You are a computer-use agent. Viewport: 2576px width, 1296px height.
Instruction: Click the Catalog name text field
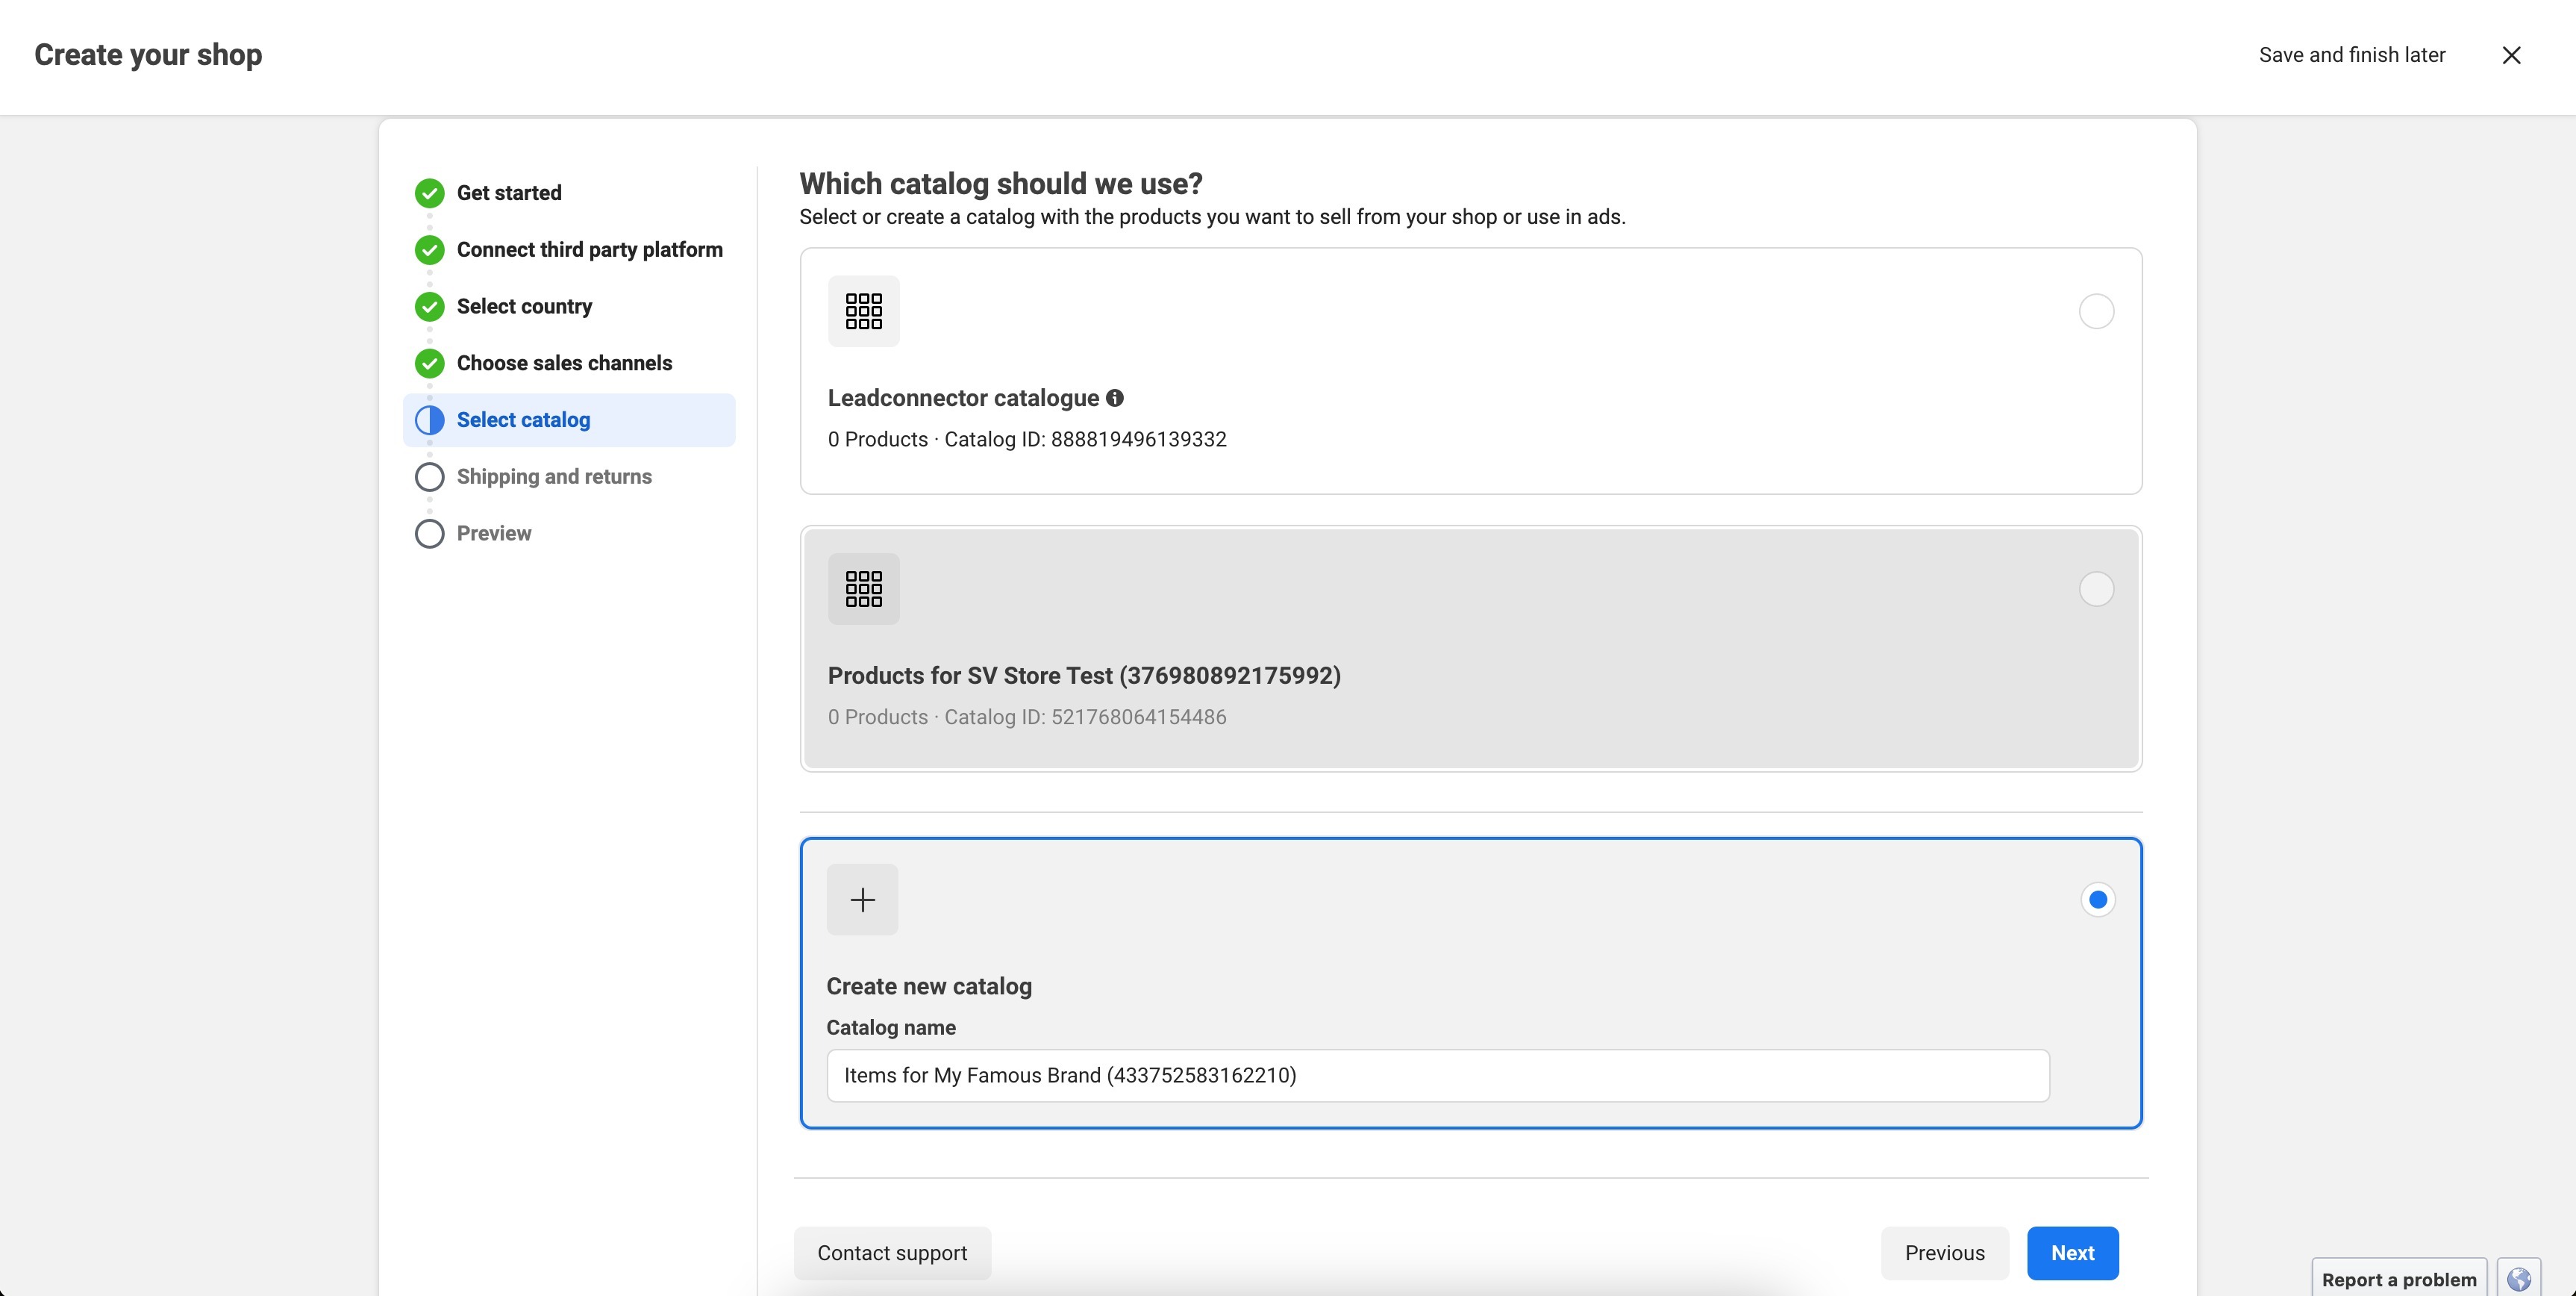pos(1437,1076)
